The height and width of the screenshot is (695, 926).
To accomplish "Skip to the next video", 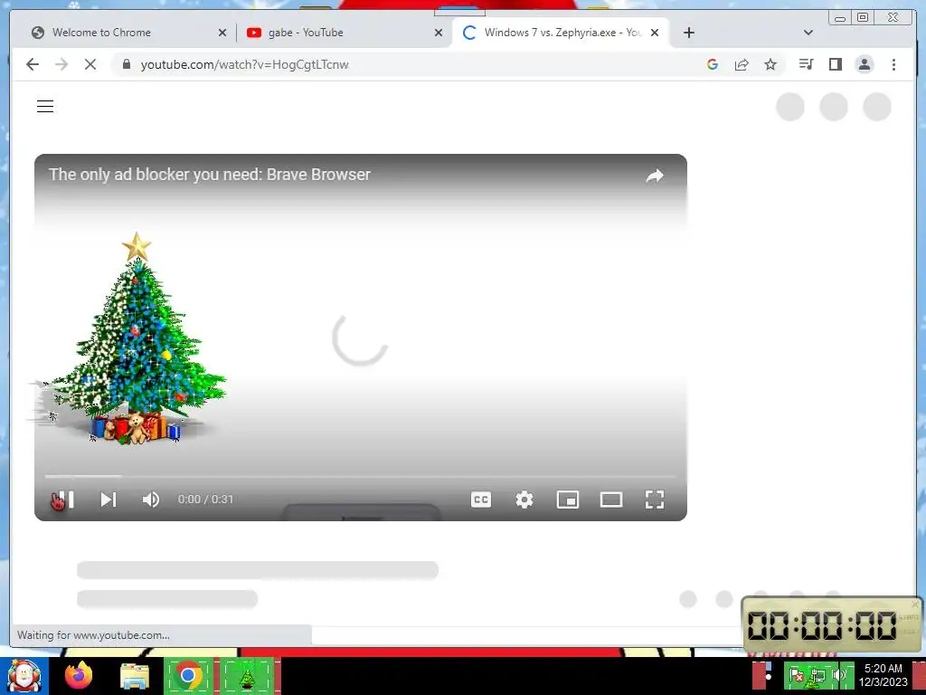I will click(x=109, y=500).
